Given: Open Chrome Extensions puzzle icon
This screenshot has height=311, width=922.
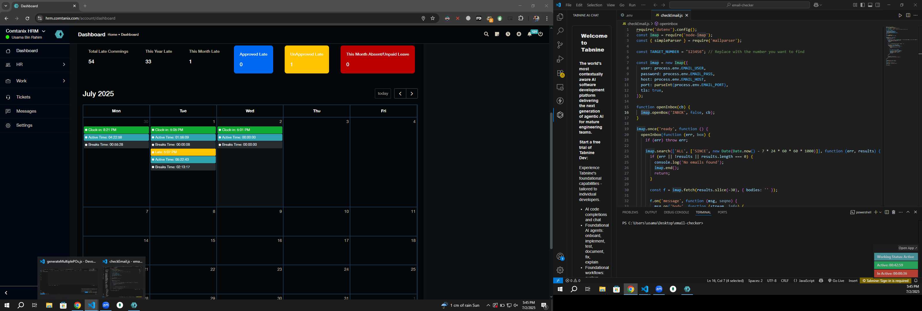Looking at the screenshot, I should pyautogui.click(x=521, y=18).
